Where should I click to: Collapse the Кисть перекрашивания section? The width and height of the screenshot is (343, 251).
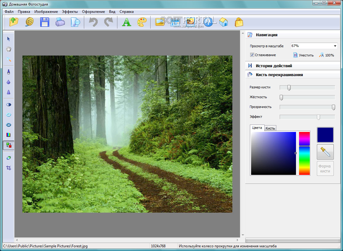coord(279,75)
